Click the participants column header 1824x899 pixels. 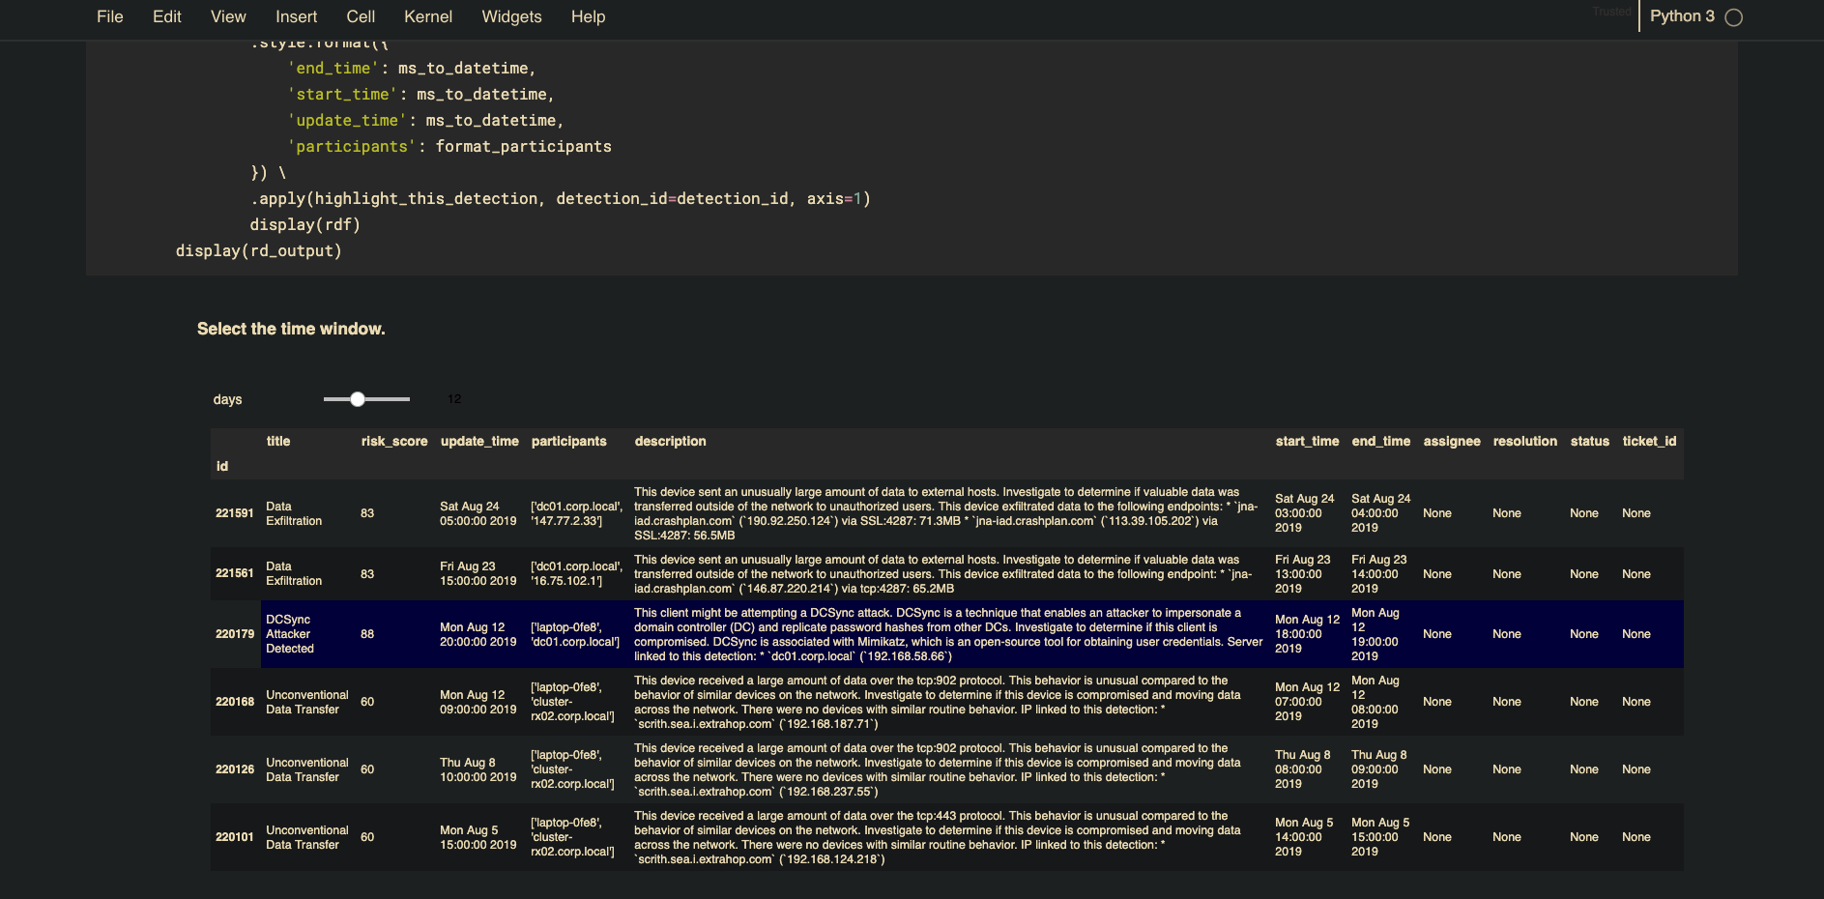click(x=569, y=441)
